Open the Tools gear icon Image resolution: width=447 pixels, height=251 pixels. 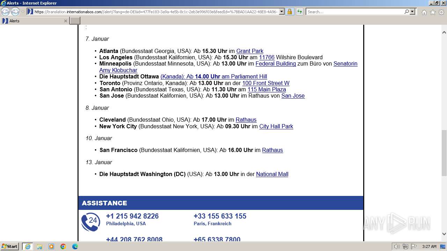point(441,12)
